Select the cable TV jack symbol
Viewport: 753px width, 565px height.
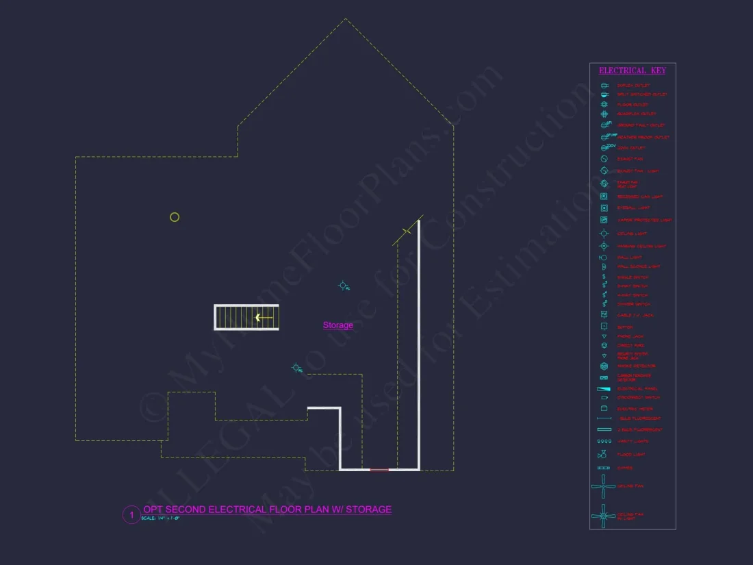pos(604,314)
